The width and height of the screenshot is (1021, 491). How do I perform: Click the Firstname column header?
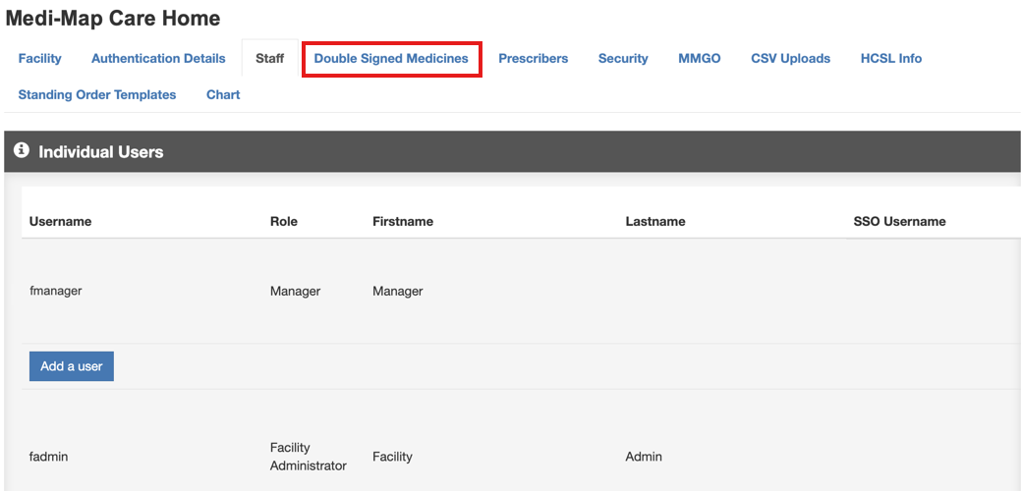[x=402, y=222]
